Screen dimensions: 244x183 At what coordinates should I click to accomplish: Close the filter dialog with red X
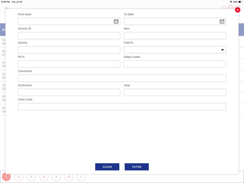[x=237, y=10]
